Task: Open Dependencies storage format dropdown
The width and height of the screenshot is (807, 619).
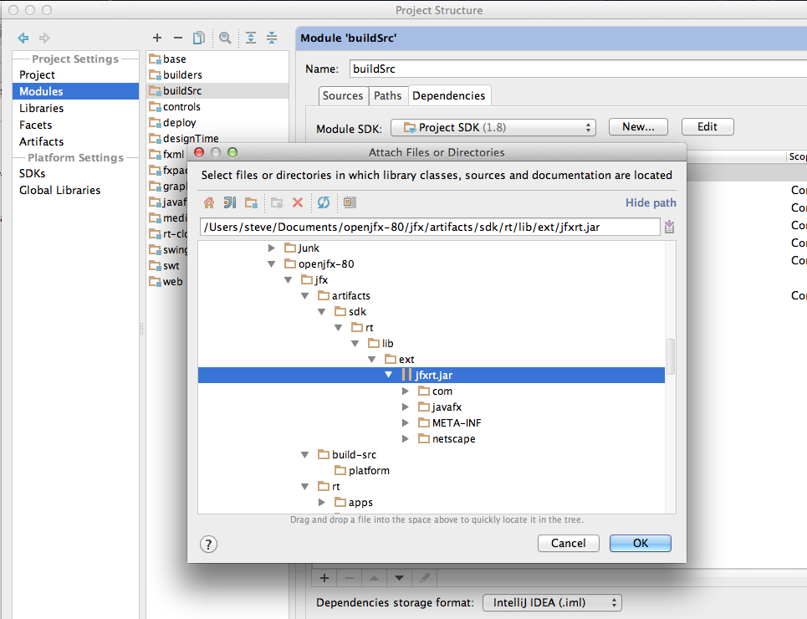Action: point(552,602)
